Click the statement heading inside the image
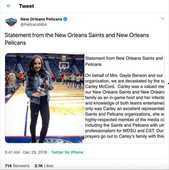The width and height of the screenshot is (169, 170). tap(124, 61)
